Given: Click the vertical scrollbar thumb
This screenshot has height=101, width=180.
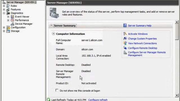Looking at the screenshot, I should point(177,32).
